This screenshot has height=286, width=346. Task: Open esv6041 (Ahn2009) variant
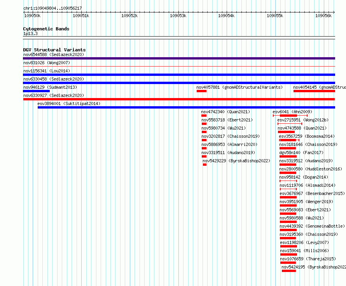coord(292,112)
